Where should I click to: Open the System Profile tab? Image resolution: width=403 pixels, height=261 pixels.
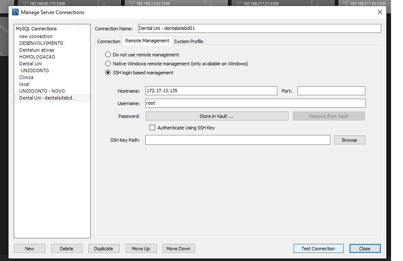point(188,41)
